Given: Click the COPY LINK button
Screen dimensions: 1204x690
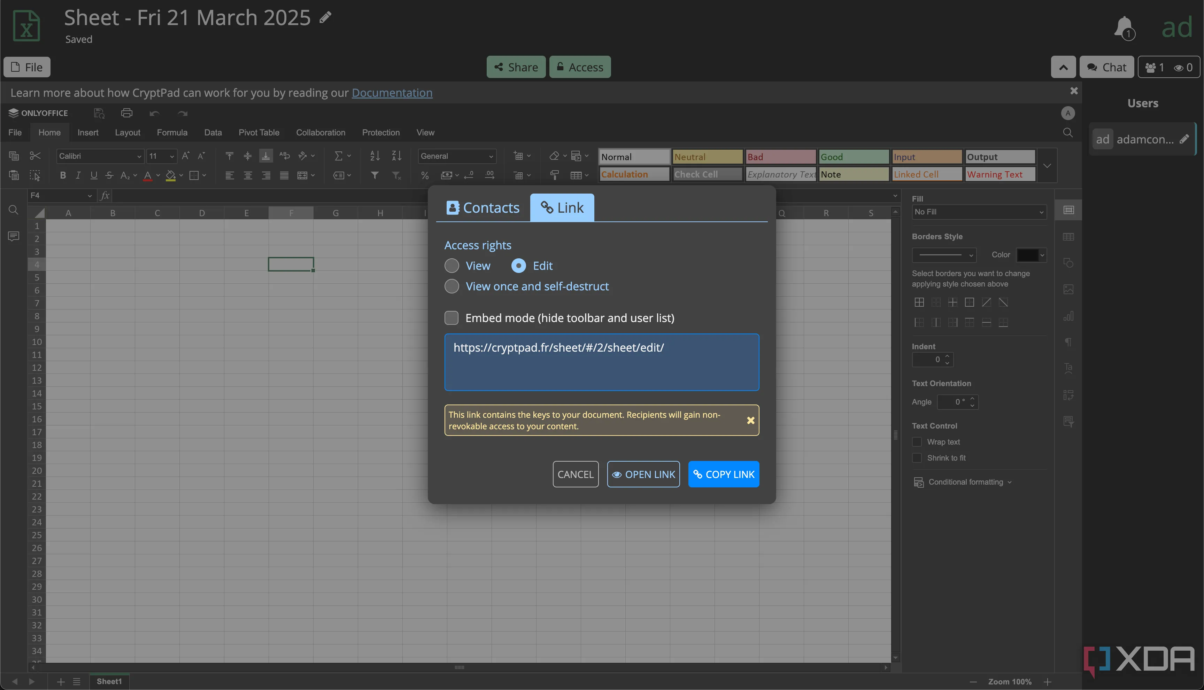Looking at the screenshot, I should (x=724, y=475).
